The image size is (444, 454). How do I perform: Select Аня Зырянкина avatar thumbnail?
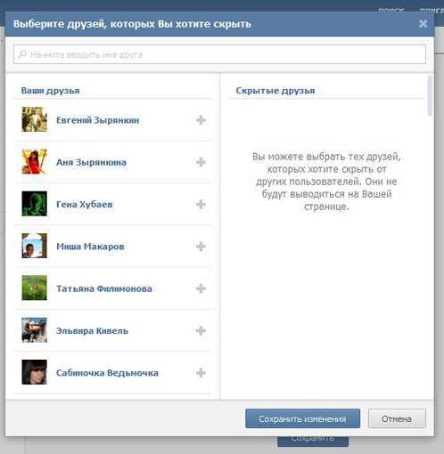click(x=35, y=162)
